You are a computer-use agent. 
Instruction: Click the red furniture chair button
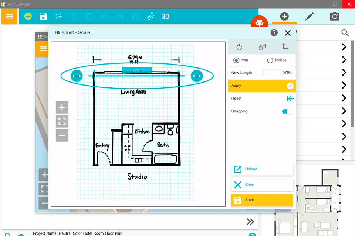259,22
